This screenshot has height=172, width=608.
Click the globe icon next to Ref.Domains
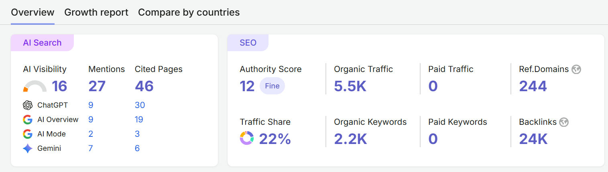point(577,69)
